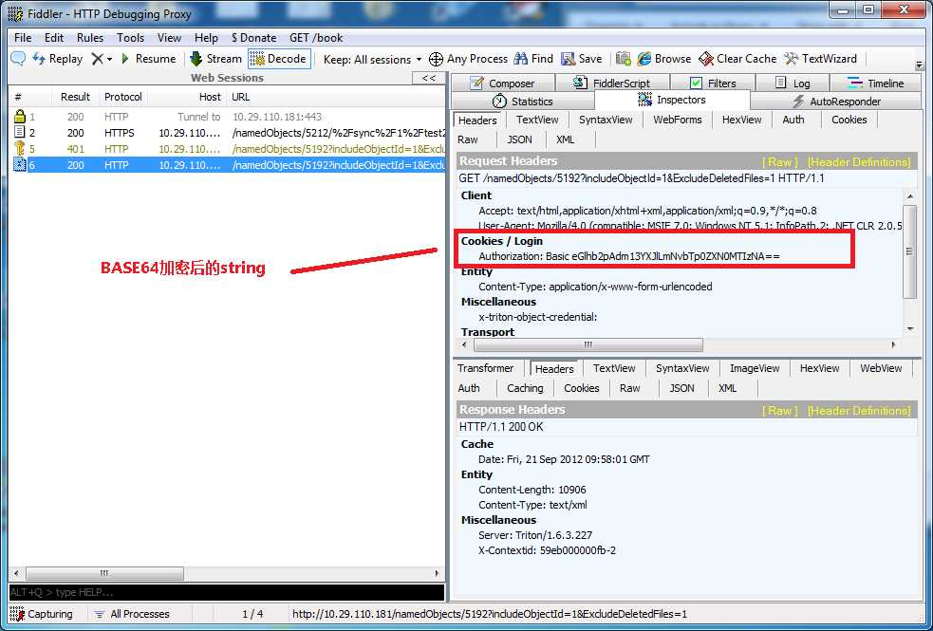Open the Help menu
The width and height of the screenshot is (933, 631).
tap(206, 37)
